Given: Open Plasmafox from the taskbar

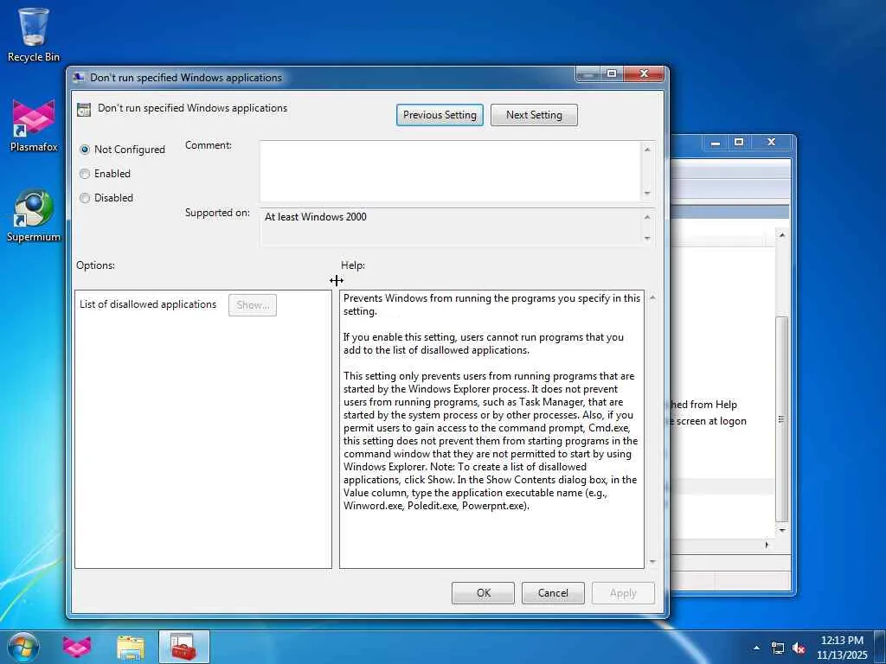Looking at the screenshot, I should [77, 647].
